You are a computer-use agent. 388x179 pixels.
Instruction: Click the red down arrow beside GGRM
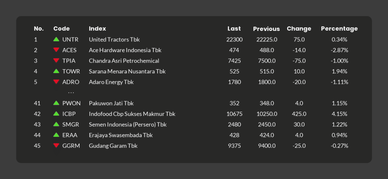click(56, 145)
